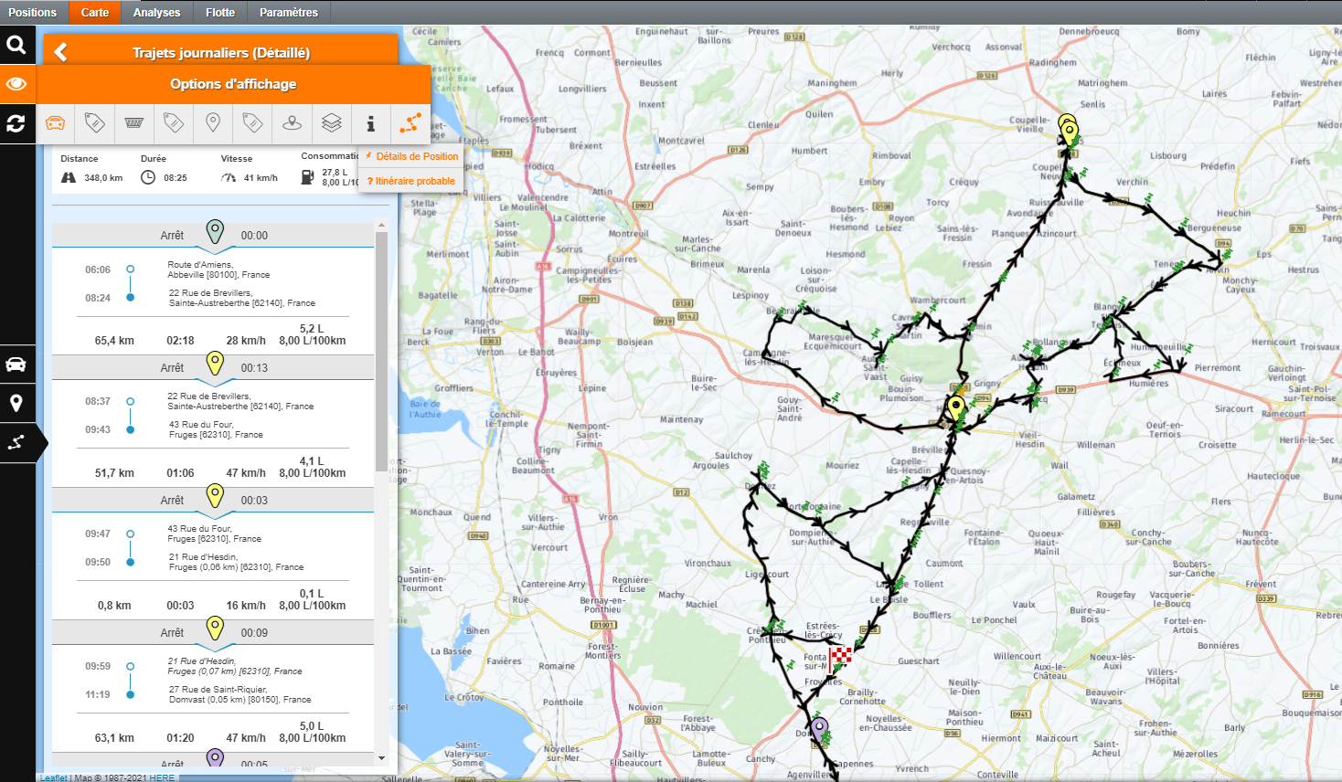This screenshot has height=782, width=1342.
Task: Click the info 'i' display option icon
Action: [x=370, y=123]
